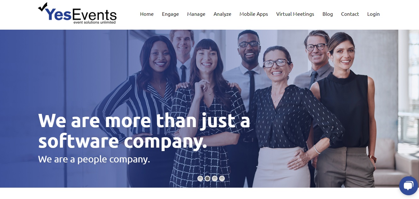Image resolution: width=419 pixels, height=199 pixels.
Task: Expand the Engage navigation menu
Action: pos(170,14)
